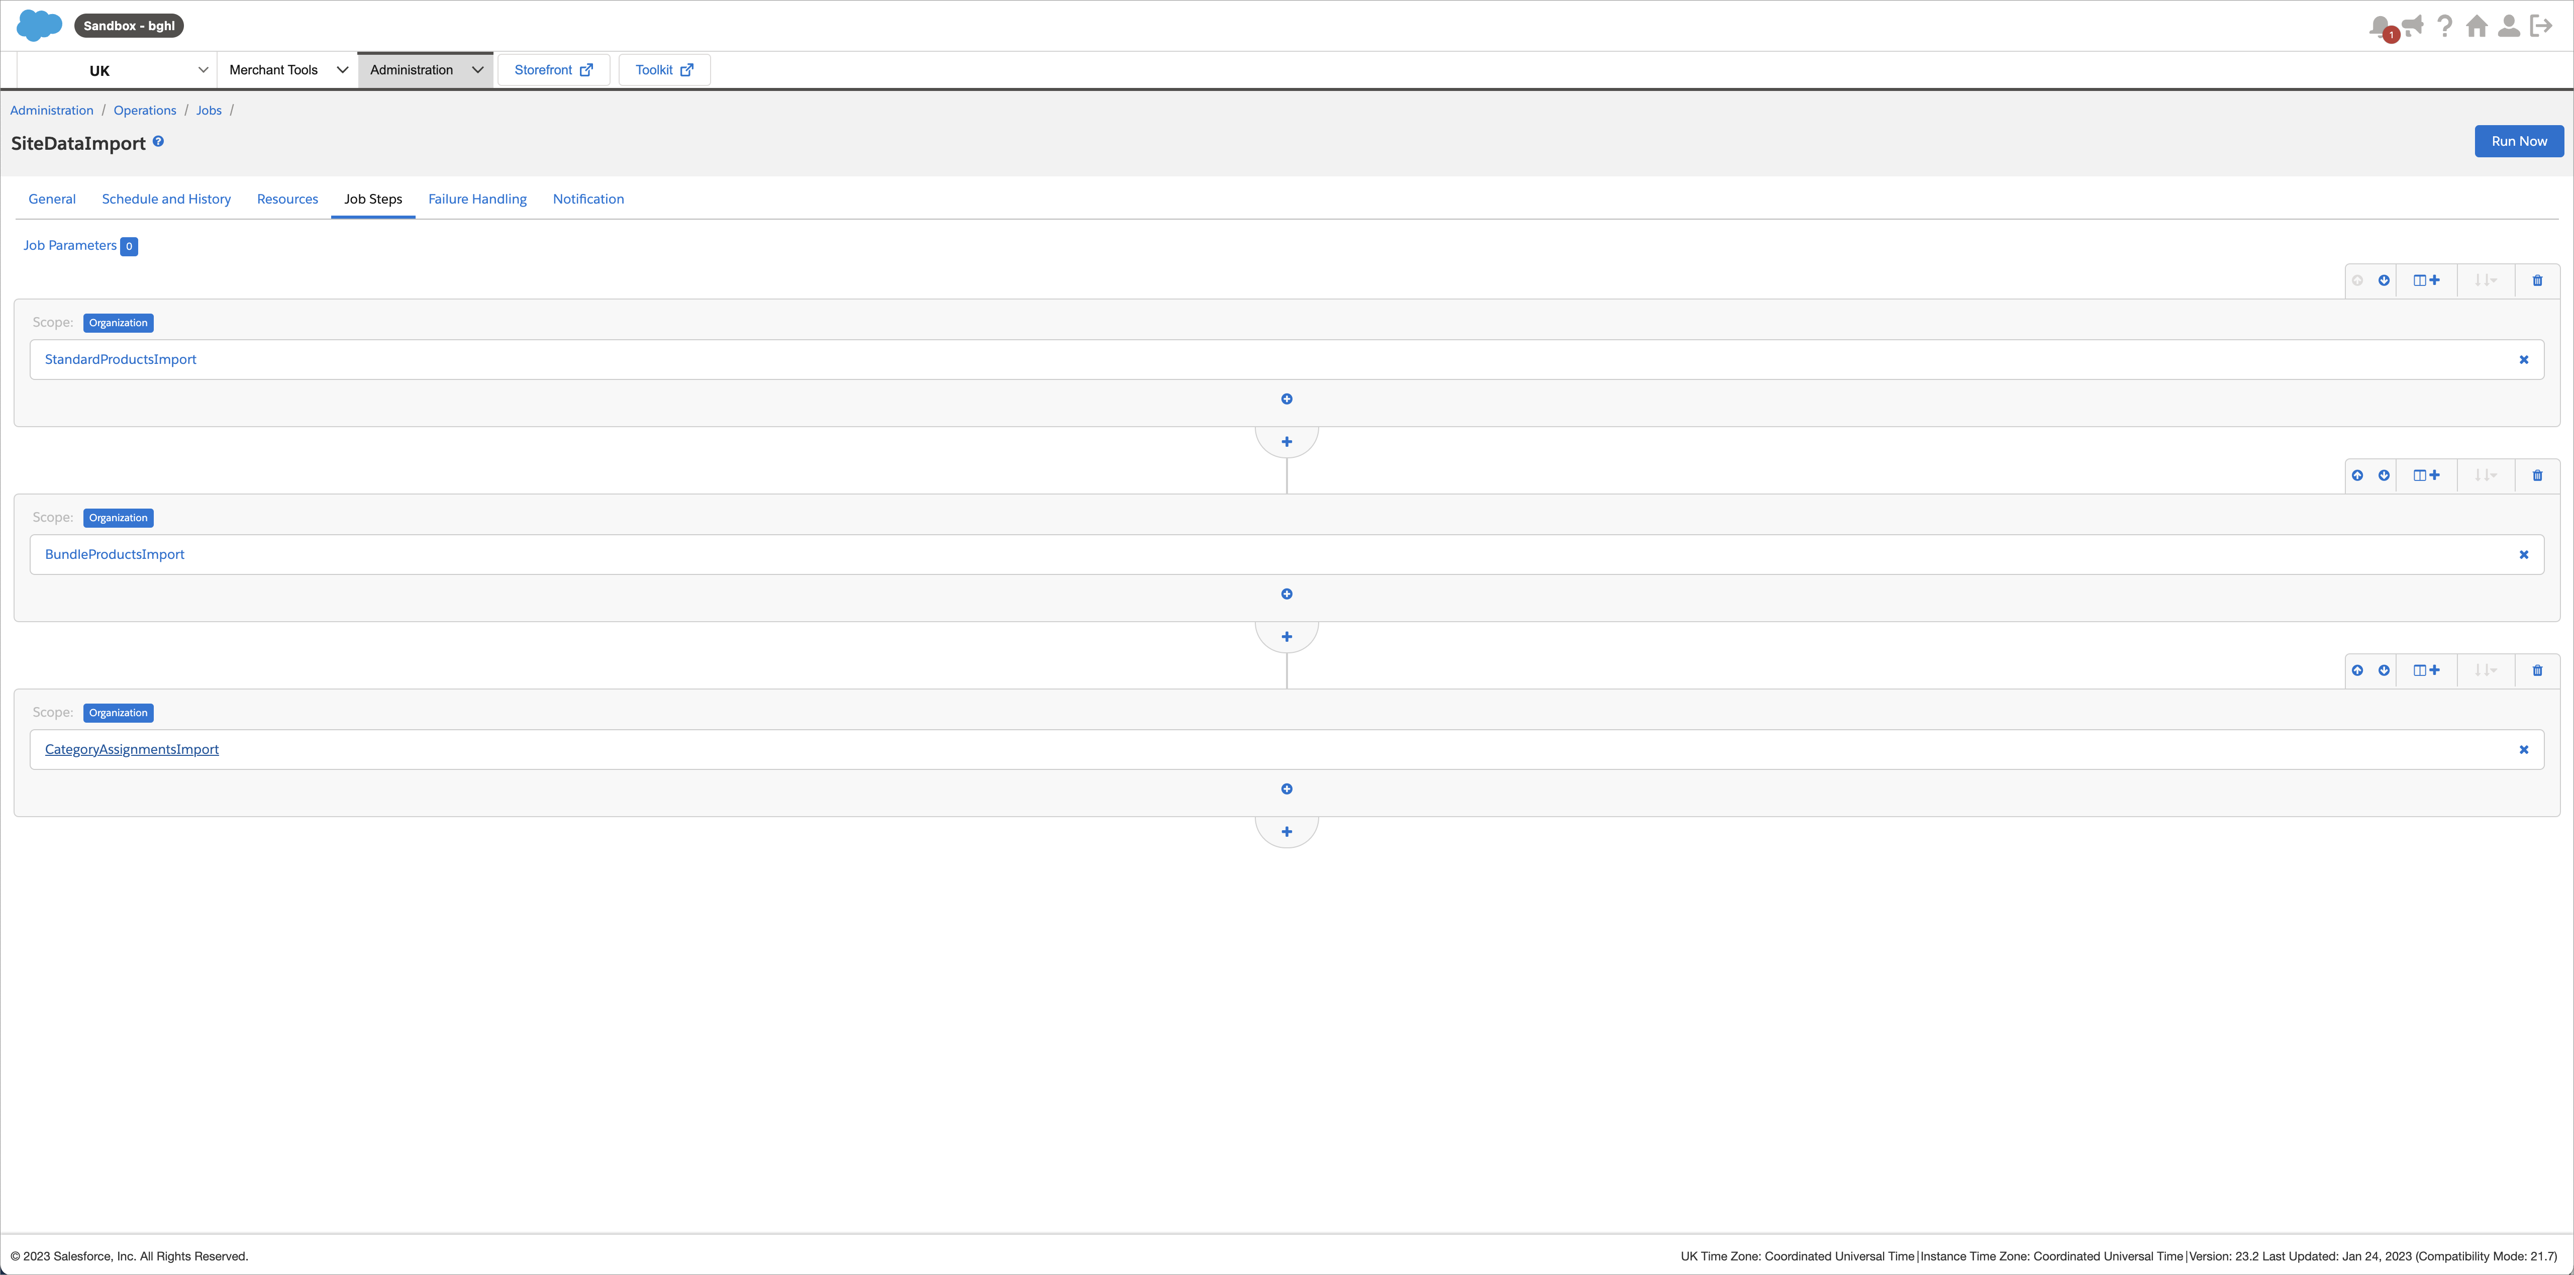
Task: Open help via question mark icon in header
Action: (x=2445, y=26)
